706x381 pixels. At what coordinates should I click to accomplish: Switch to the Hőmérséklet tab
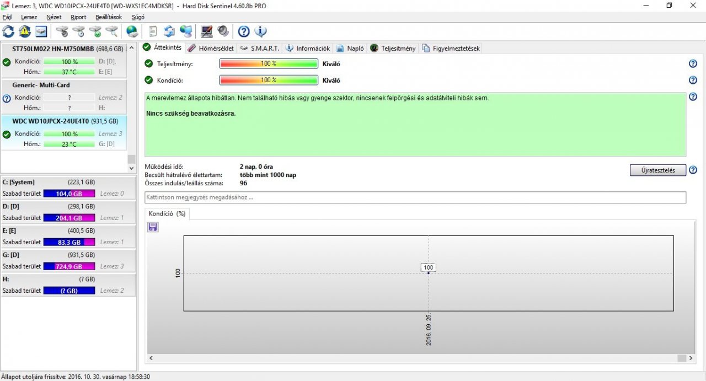tap(211, 48)
